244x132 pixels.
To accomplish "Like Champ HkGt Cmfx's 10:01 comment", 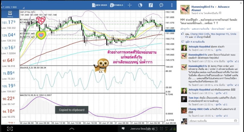I will 219,116.
